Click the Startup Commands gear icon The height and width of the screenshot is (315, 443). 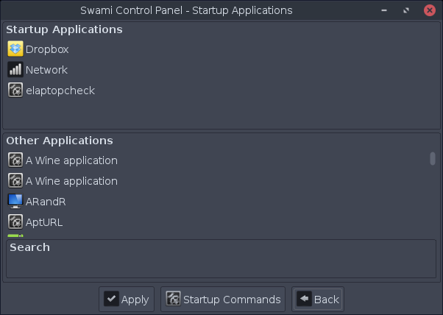coord(173,299)
